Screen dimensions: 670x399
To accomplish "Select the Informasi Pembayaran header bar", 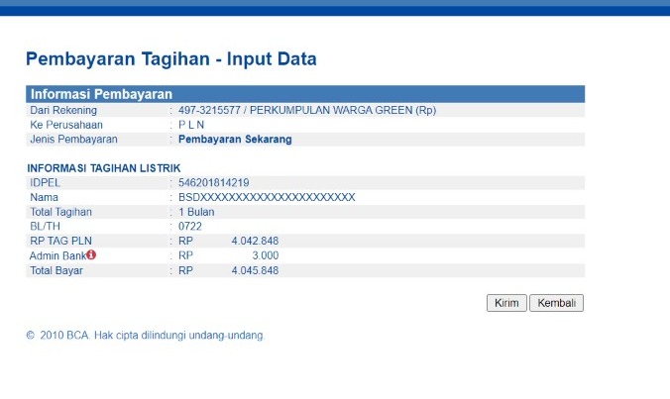I will [305, 94].
